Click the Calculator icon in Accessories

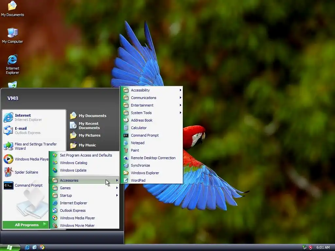pos(126,128)
